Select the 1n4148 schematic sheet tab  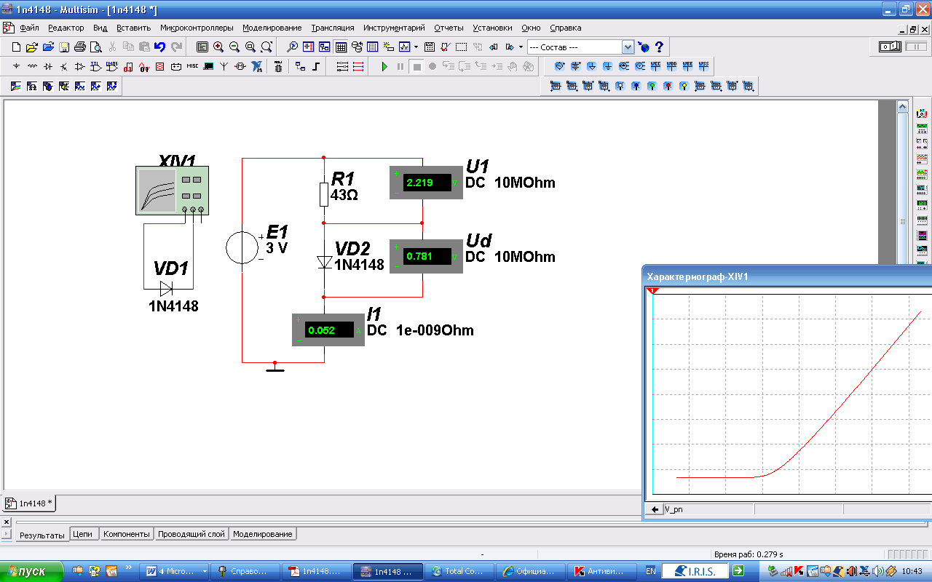(x=29, y=503)
